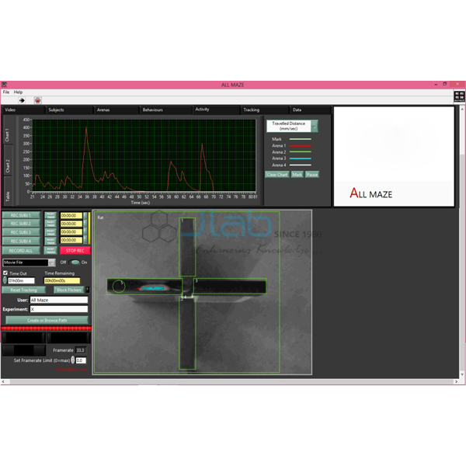This screenshot has width=466, height=466.
Task: Click the Mark button below the legend
Action: [297, 175]
